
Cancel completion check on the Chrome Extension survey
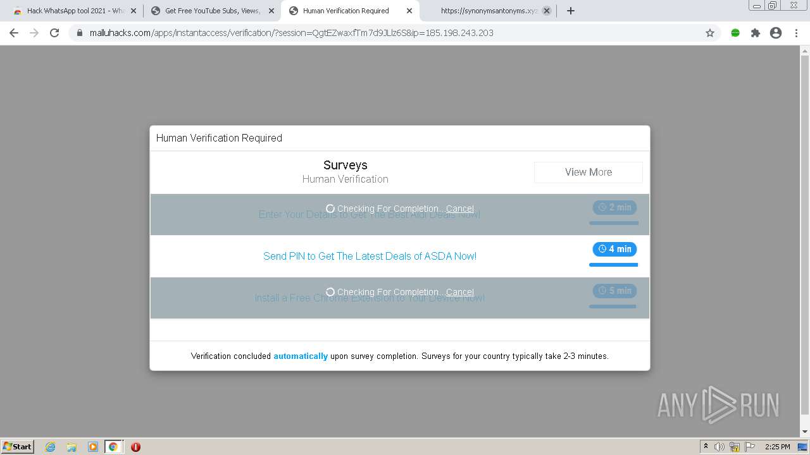(x=460, y=292)
